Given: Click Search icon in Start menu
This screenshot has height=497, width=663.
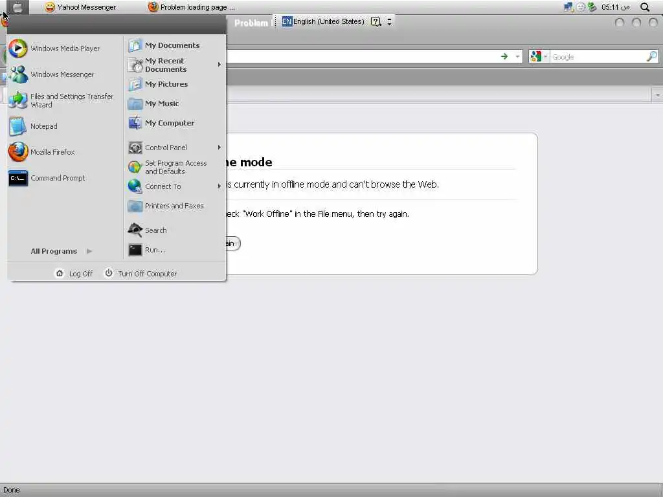Looking at the screenshot, I should tap(135, 230).
